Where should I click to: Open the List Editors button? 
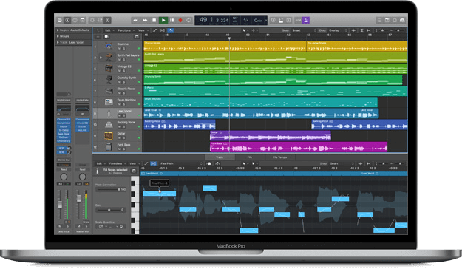(x=379, y=21)
